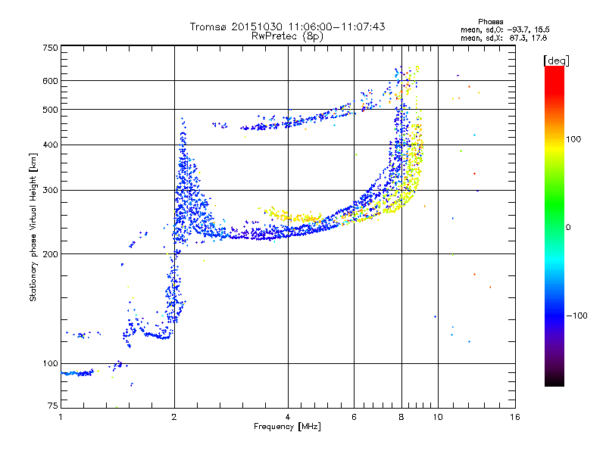Click the x-axis tick label '8'
The height and width of the screenshot is (454, 606).
tap(401, 417)
